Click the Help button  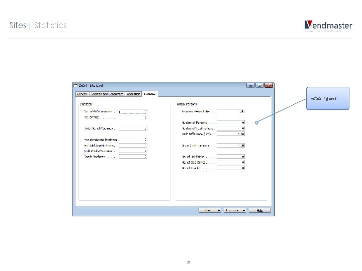click(x=260, y=210)
